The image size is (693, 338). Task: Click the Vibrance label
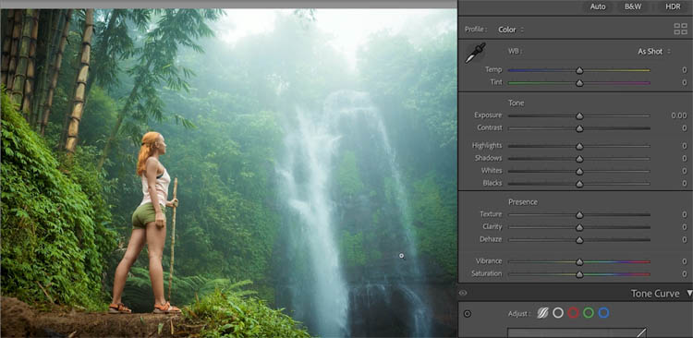489,261
